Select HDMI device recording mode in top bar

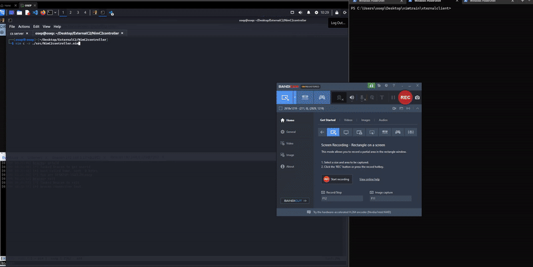[x=305, y=97]
